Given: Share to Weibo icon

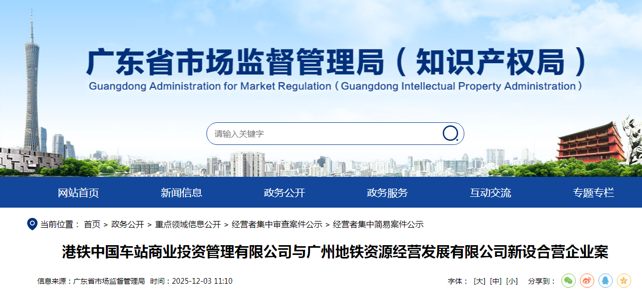Looking at the screenshot, I should click(x=587, y=281).
